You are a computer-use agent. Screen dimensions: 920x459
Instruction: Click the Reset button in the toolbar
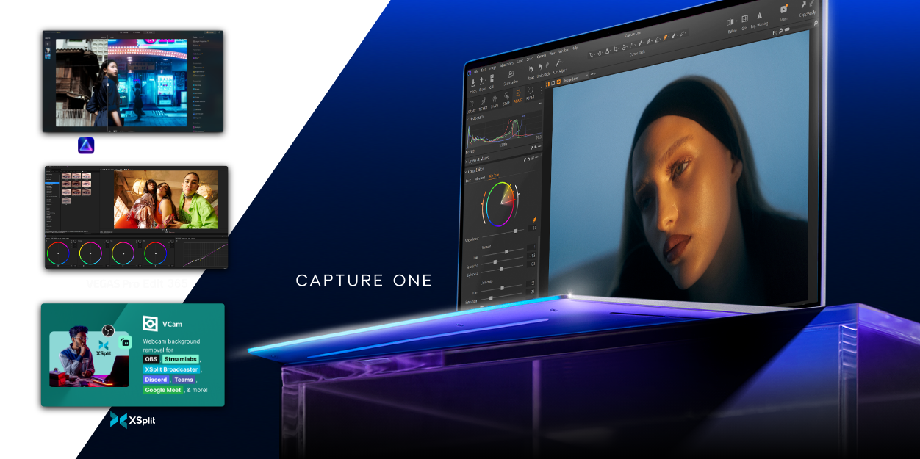coord(531,69)
